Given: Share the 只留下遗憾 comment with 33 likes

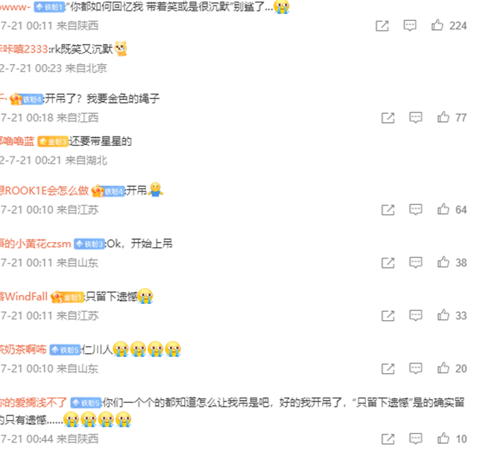Looking at the screenshot, I should [388, 316].
